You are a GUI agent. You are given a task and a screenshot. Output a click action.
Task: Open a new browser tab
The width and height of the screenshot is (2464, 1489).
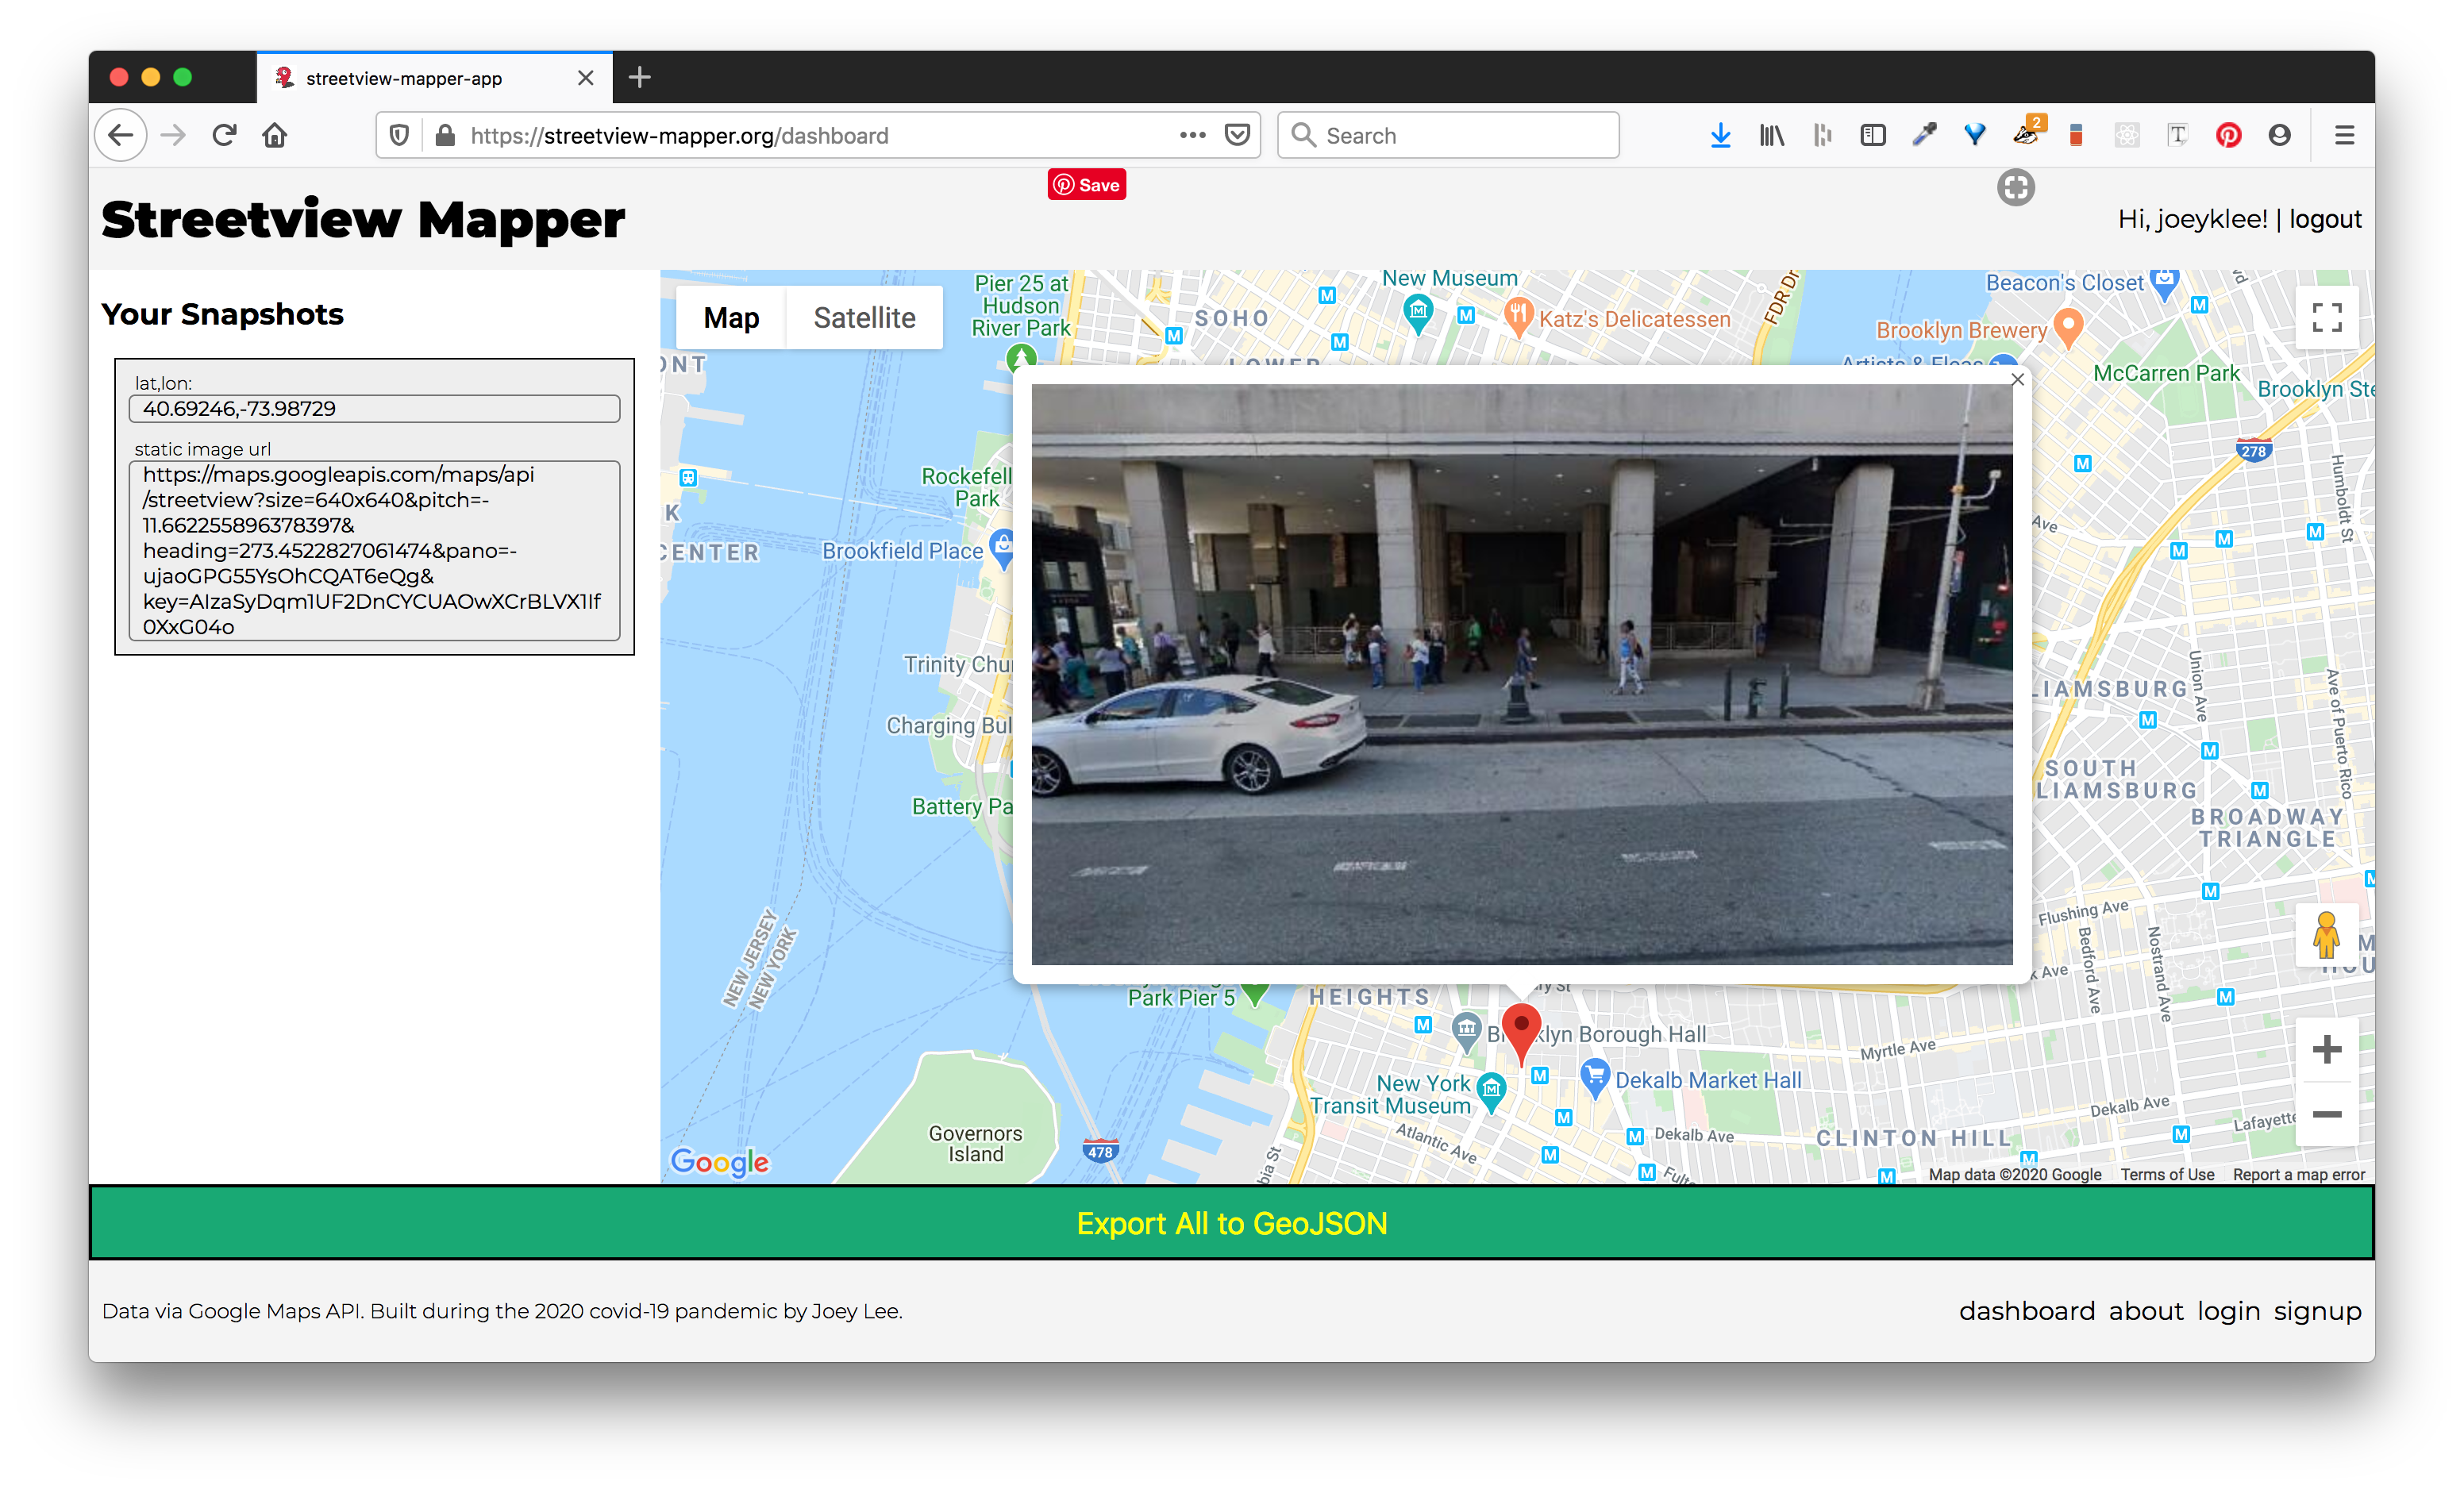640,77
